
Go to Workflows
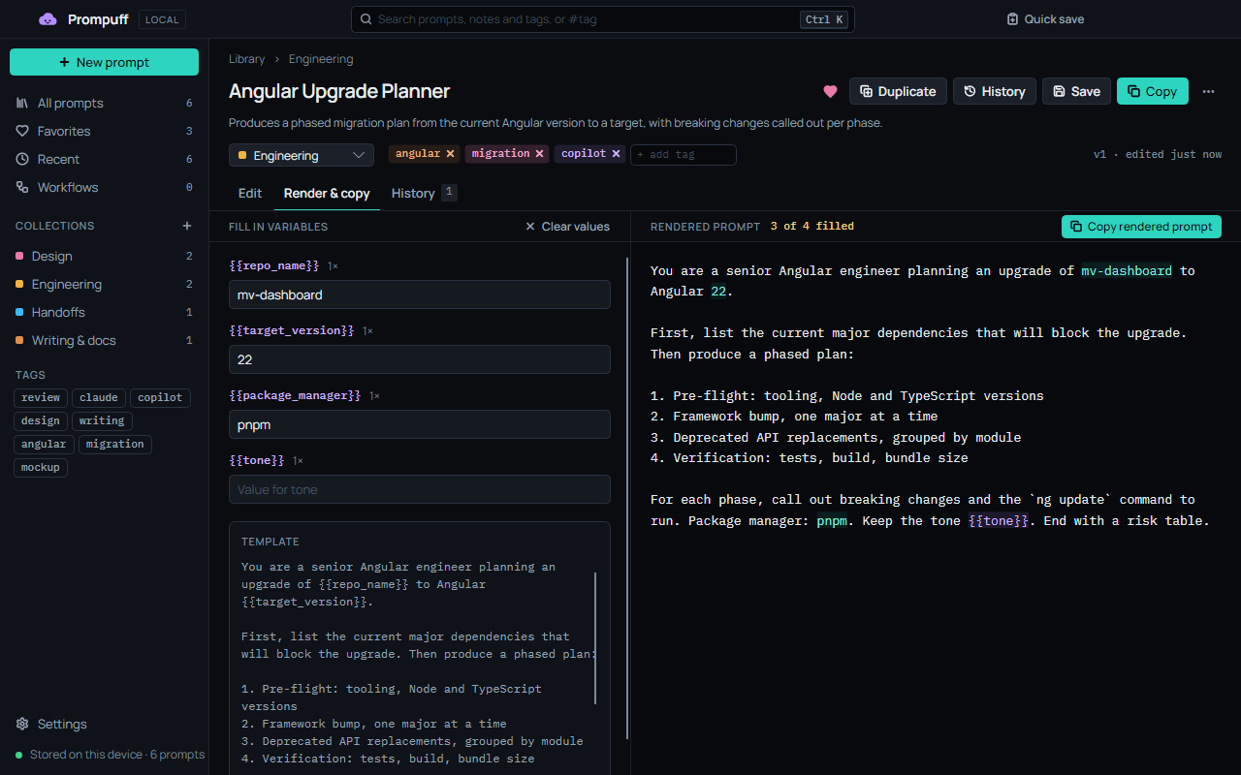coord(104,187)
